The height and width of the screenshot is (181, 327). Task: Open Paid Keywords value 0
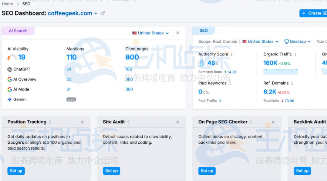coord(200,92)
